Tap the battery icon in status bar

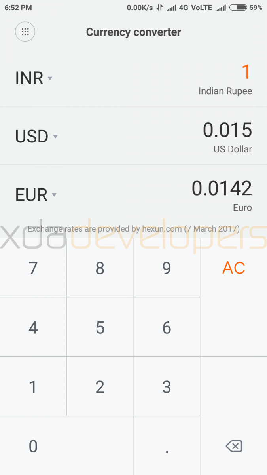click(238, 8)
